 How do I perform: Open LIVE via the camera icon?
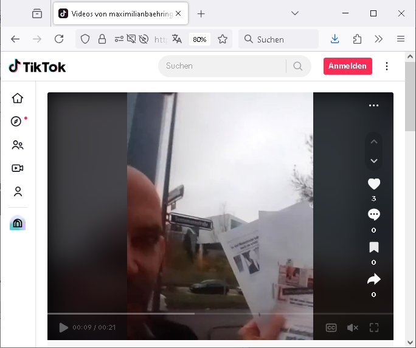tap(18, 168)
